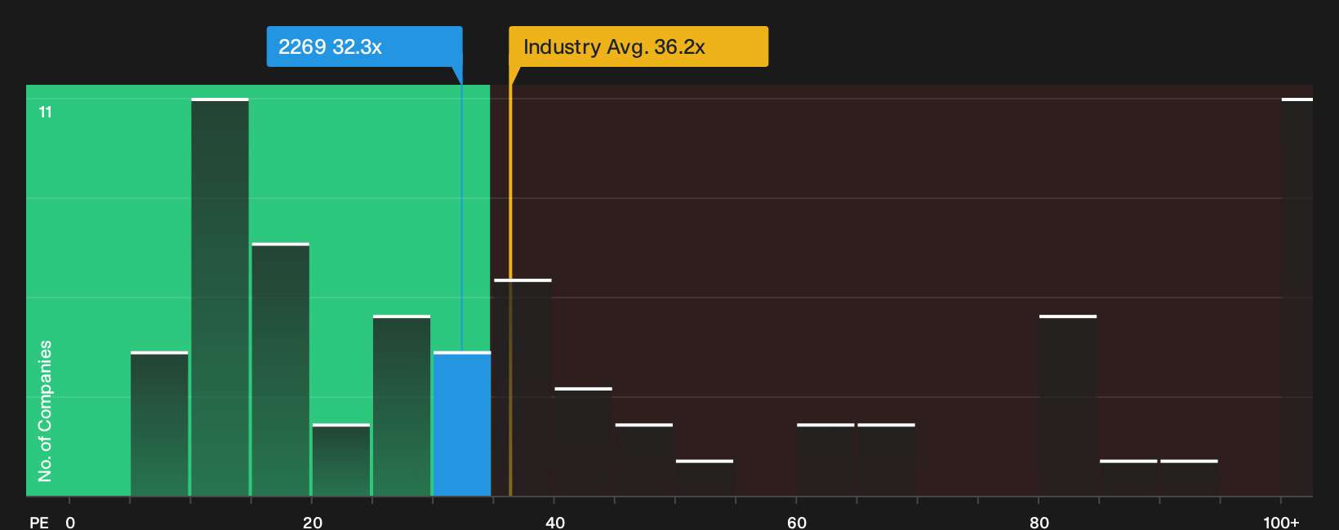Image resolution: width=1339 pixels, height=530 pixels.
Task: Click the bar for PE 90-95
Action: coord(1189,478)
